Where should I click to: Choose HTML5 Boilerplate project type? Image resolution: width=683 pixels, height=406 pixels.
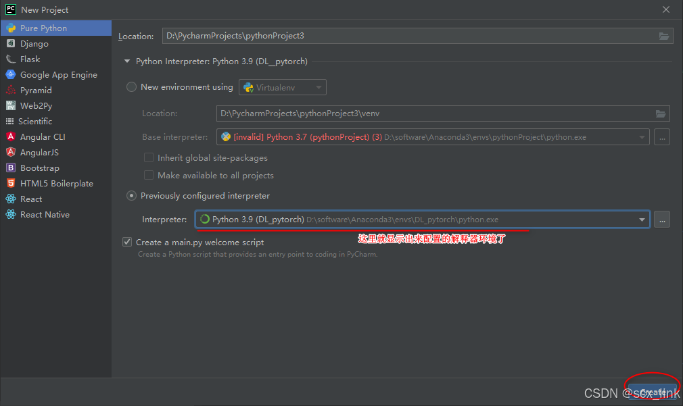click(56, 183)
